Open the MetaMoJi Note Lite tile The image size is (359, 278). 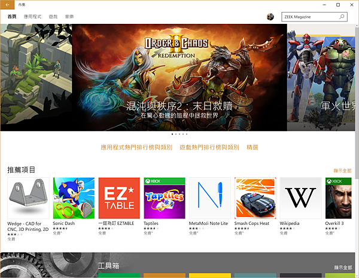(210, 198)
